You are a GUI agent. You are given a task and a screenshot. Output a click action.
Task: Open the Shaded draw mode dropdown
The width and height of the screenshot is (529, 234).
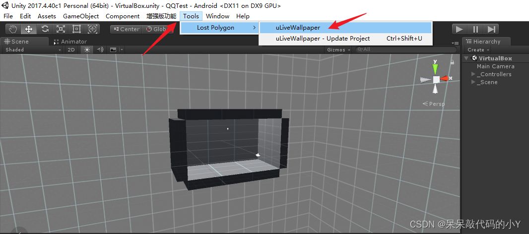[33, 50]
